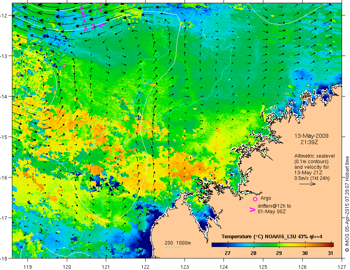
Task: Click the longitude label 127
Action: coord(342,267)
